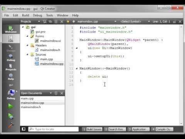Open the Debug menu
This screenshot has height=139, width=185.
click(37, 15)
